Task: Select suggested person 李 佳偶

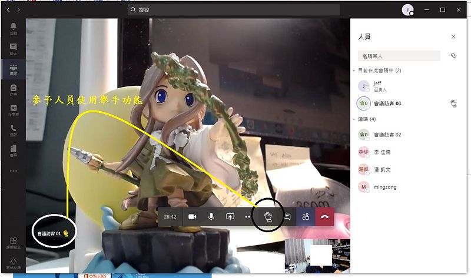Action: [407, 152]
